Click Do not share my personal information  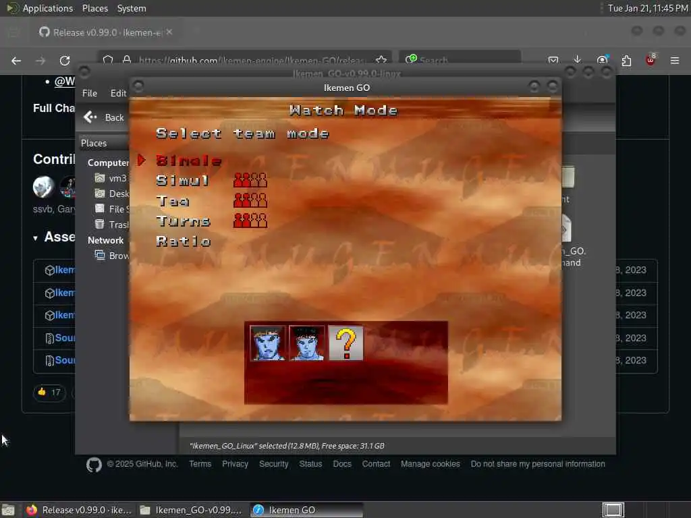click(538, 464)
